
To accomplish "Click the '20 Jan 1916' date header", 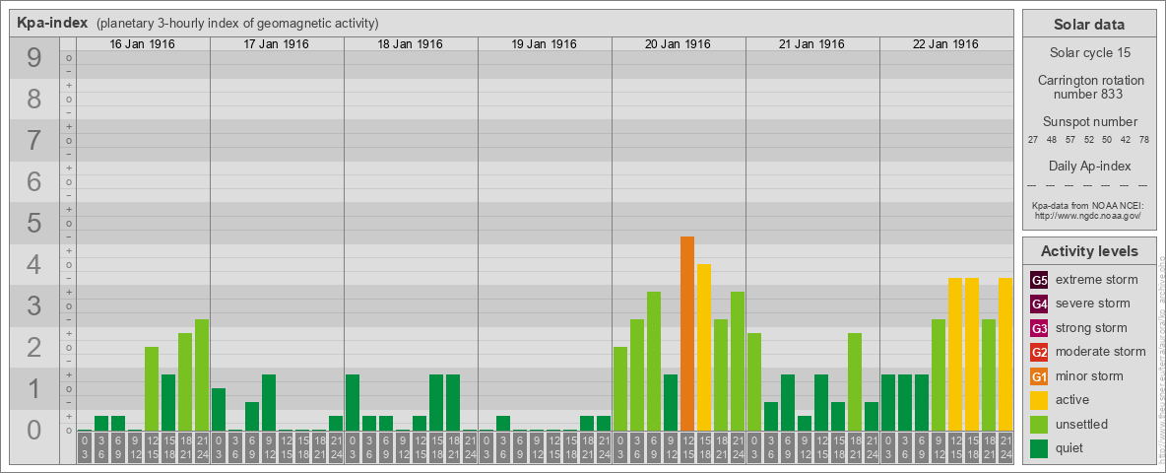I will pos(679,44).
